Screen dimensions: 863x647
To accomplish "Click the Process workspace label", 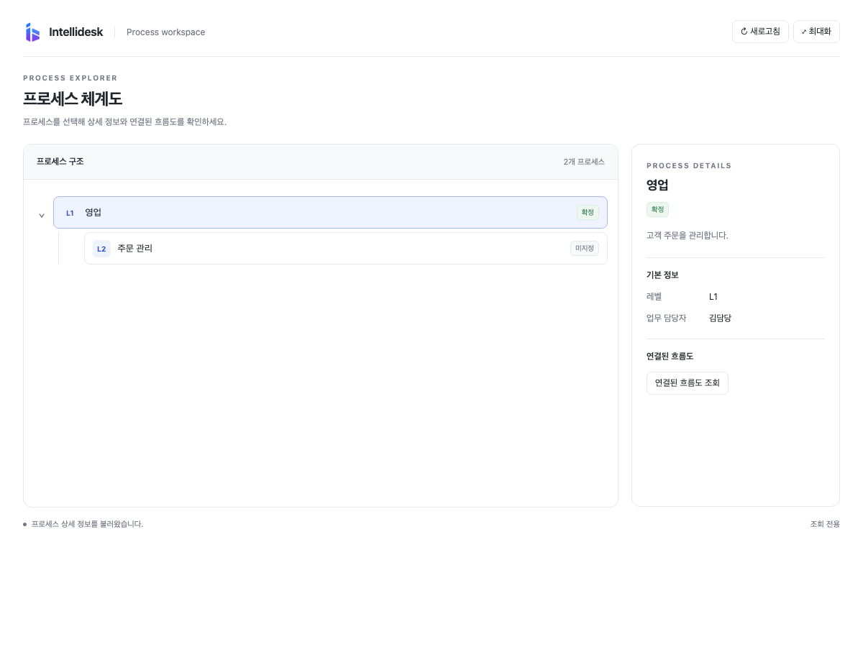I will (x=165, y=32).
